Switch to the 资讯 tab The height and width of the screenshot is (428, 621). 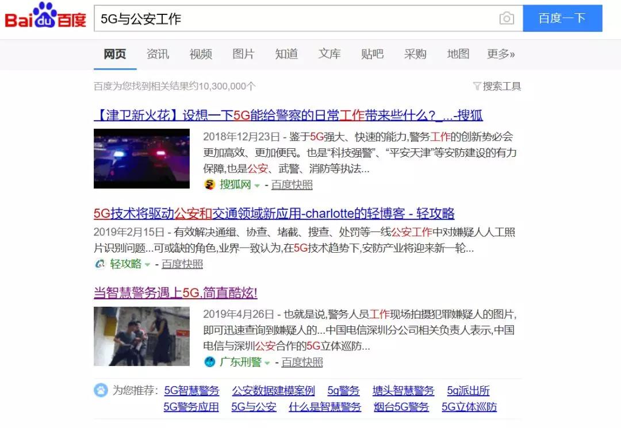(x=158, y=54)
